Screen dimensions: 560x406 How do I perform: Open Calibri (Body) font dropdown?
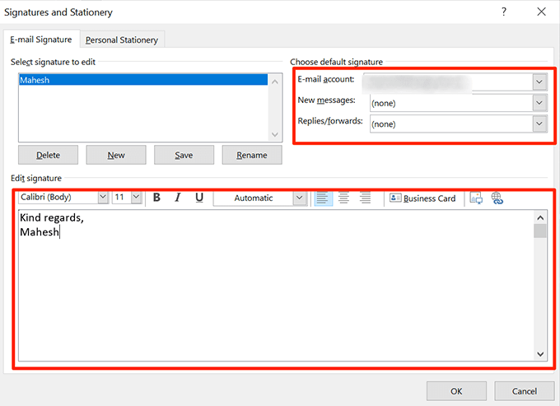coord(103,197)
